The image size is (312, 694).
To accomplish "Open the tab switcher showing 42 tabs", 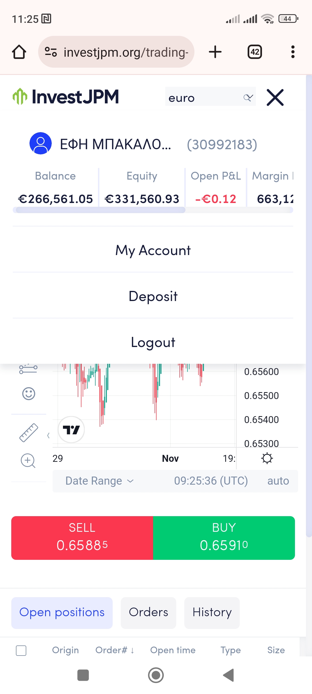I will [x=255, y=52].
